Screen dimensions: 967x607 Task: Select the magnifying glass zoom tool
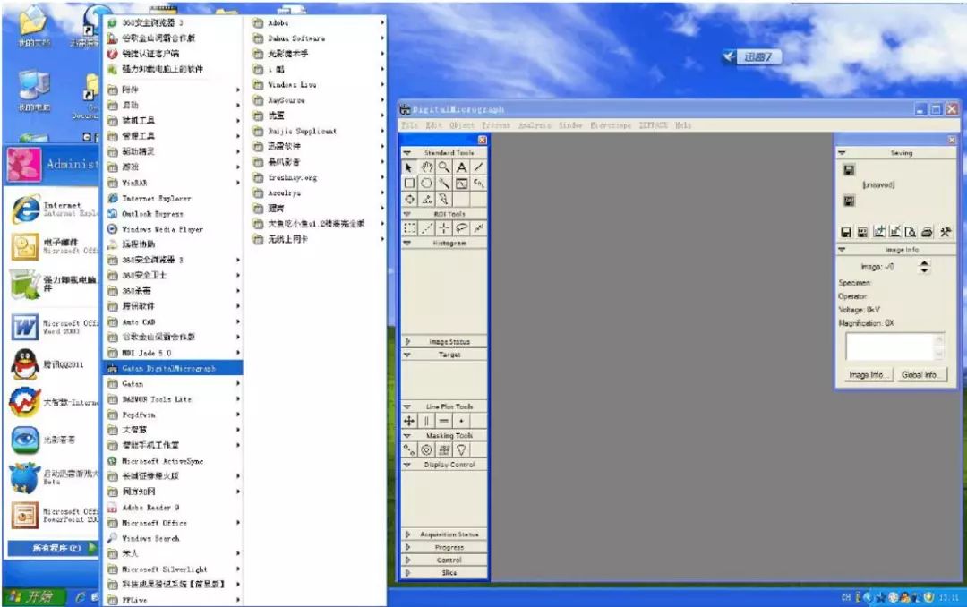click(x=444, y=167)
